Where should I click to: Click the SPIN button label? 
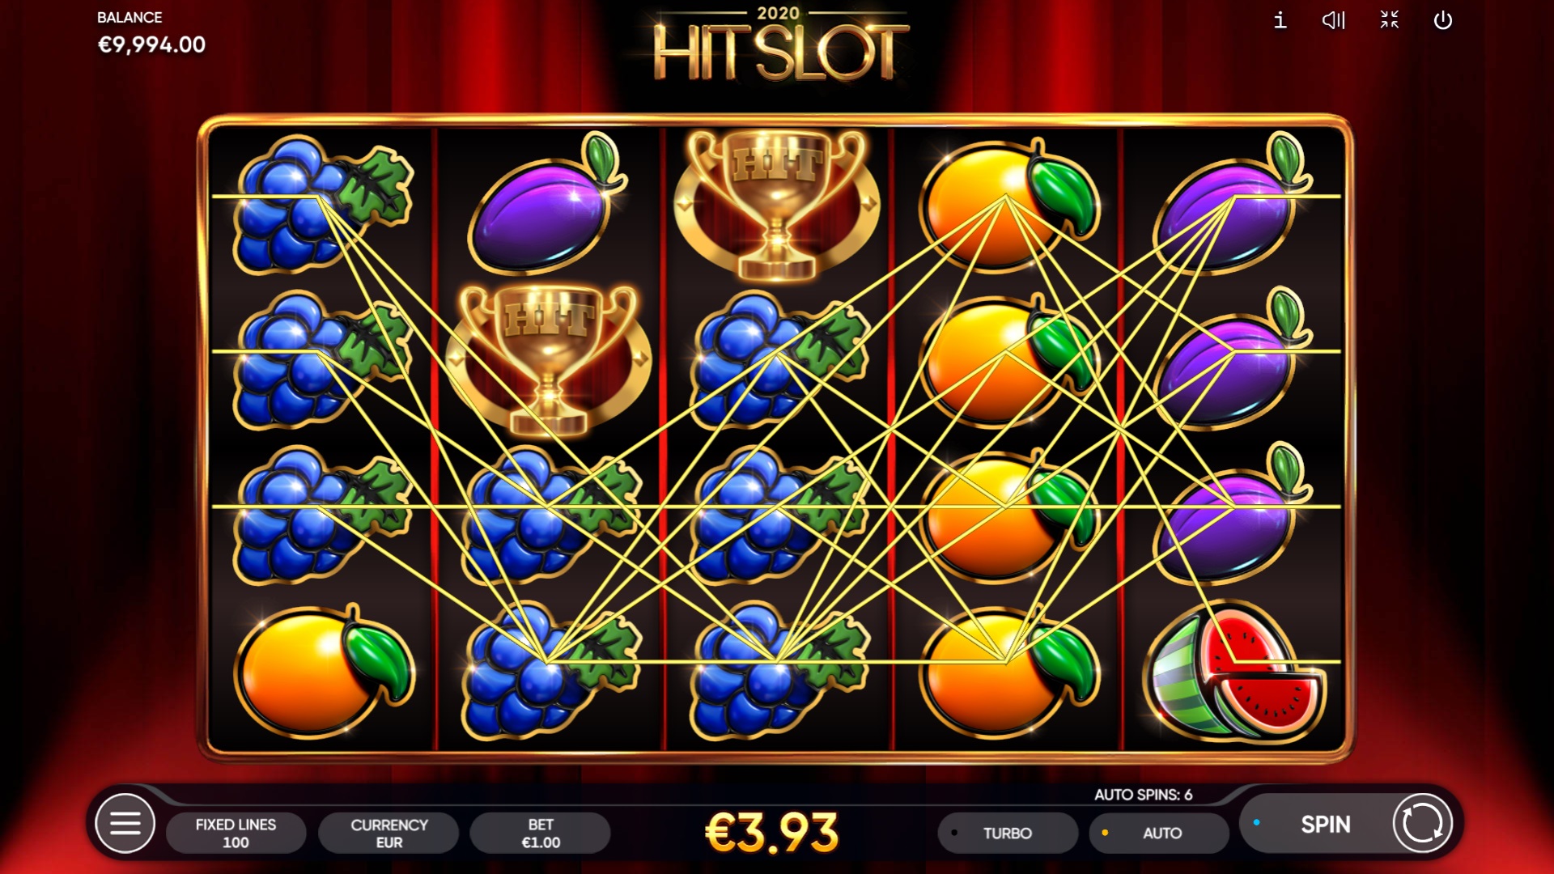pyautogui.click(x=1325, y=825)
